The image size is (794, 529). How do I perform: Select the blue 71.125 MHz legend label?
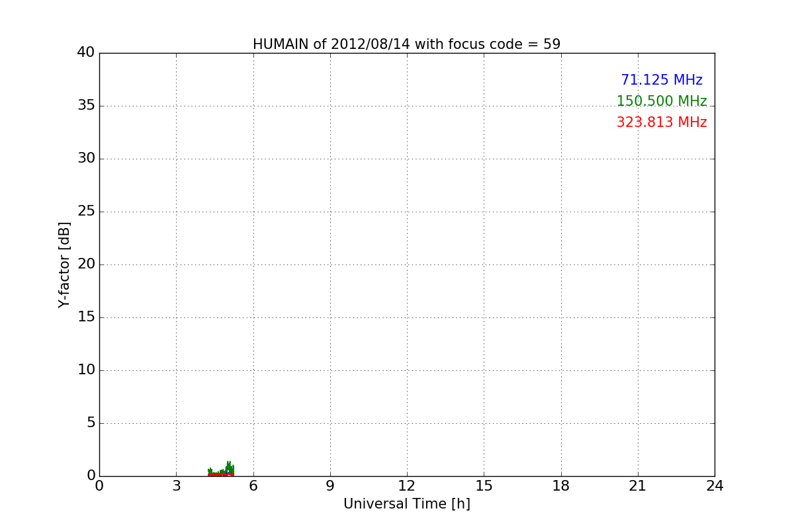(662, 80)
